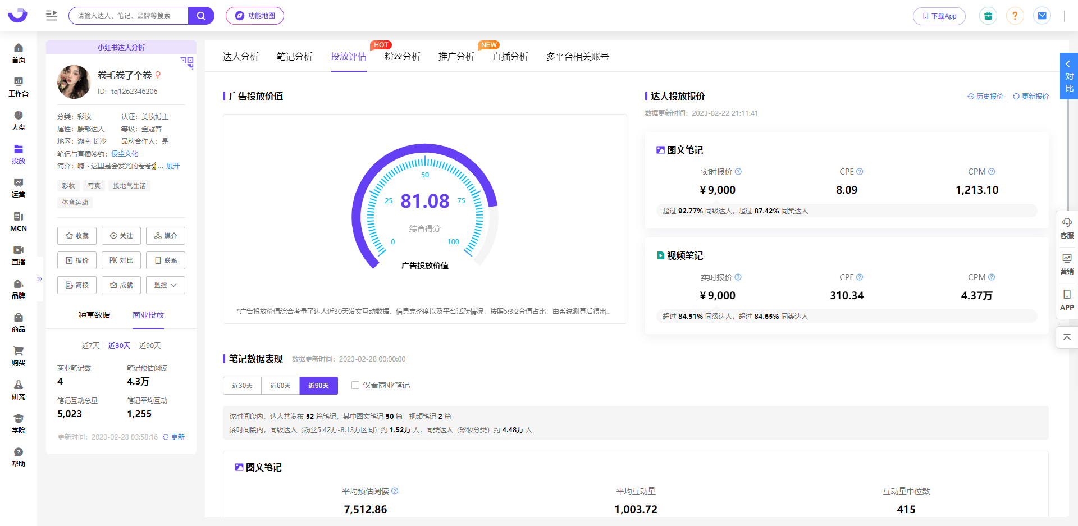Screen dimensions: 1078x526
Task: Click 下载App button
Action: 939,16
